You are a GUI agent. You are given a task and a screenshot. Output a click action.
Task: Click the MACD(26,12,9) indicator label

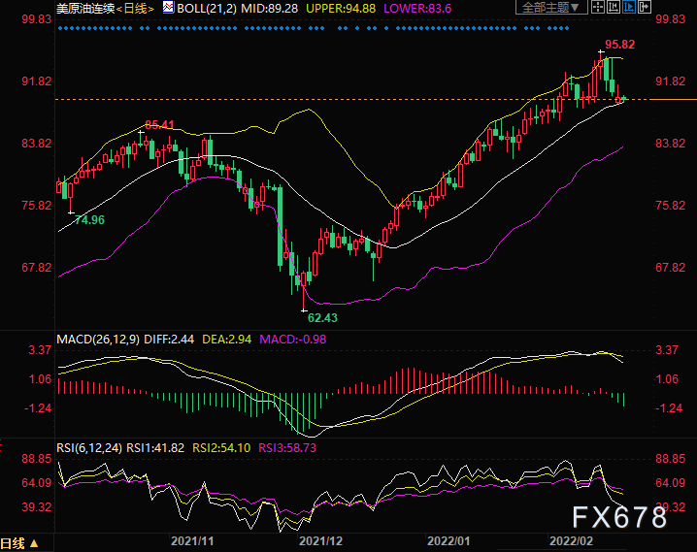click(x=98, y=340)
